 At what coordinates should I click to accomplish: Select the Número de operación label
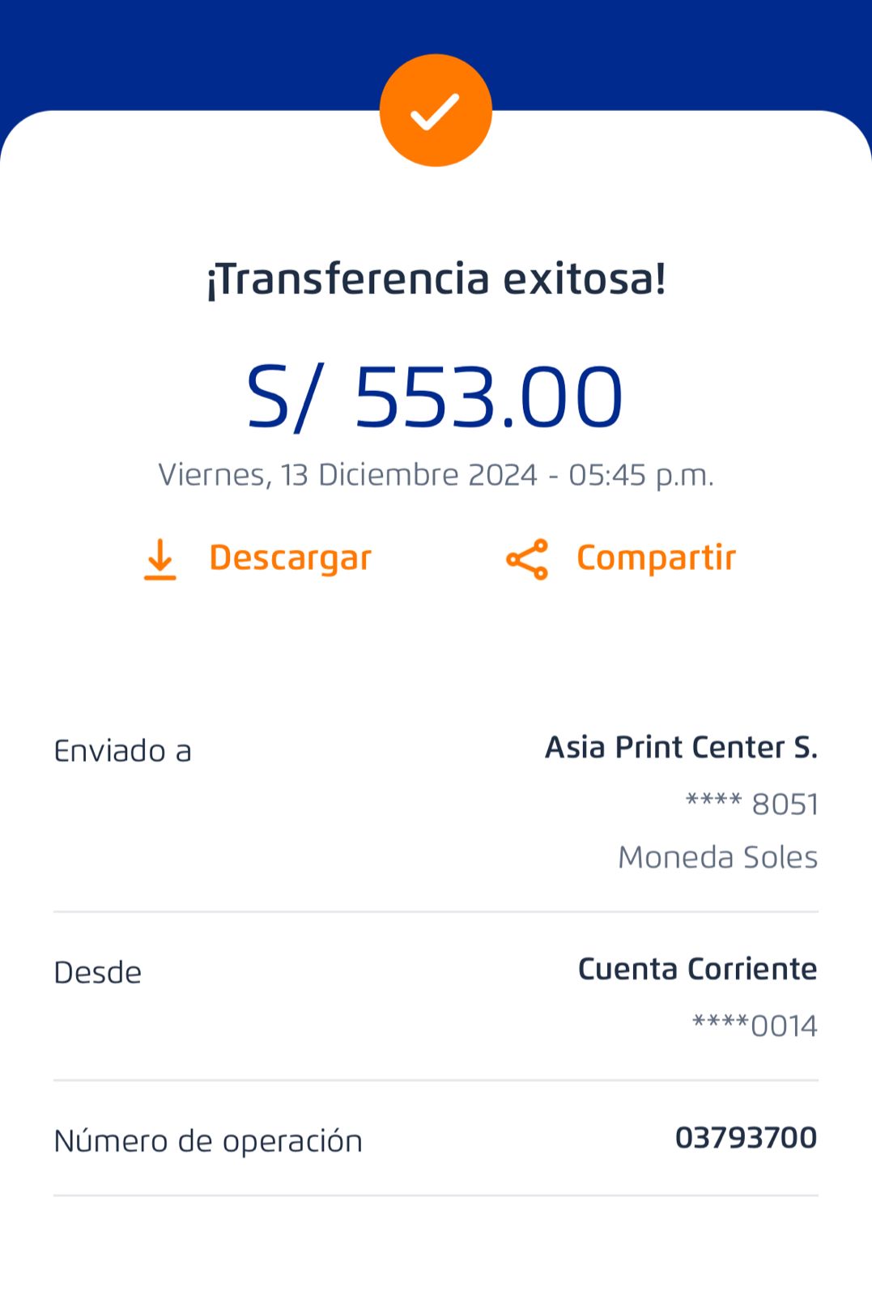(x=208, y=1141)
